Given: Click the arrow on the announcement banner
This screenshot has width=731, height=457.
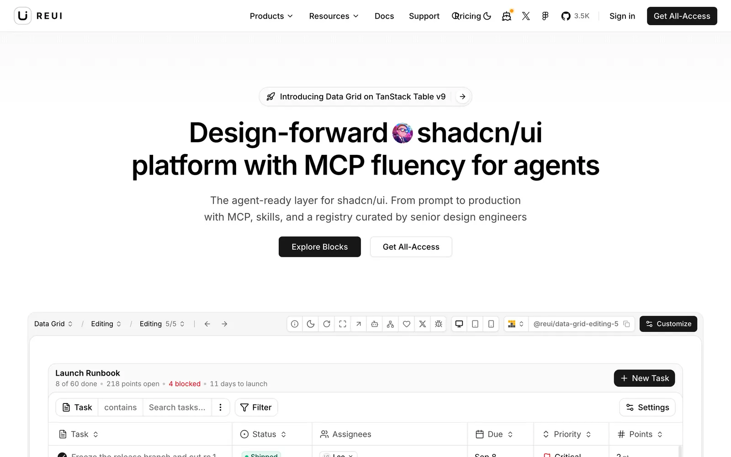Looking at the screenshot, I should [463, 96].
